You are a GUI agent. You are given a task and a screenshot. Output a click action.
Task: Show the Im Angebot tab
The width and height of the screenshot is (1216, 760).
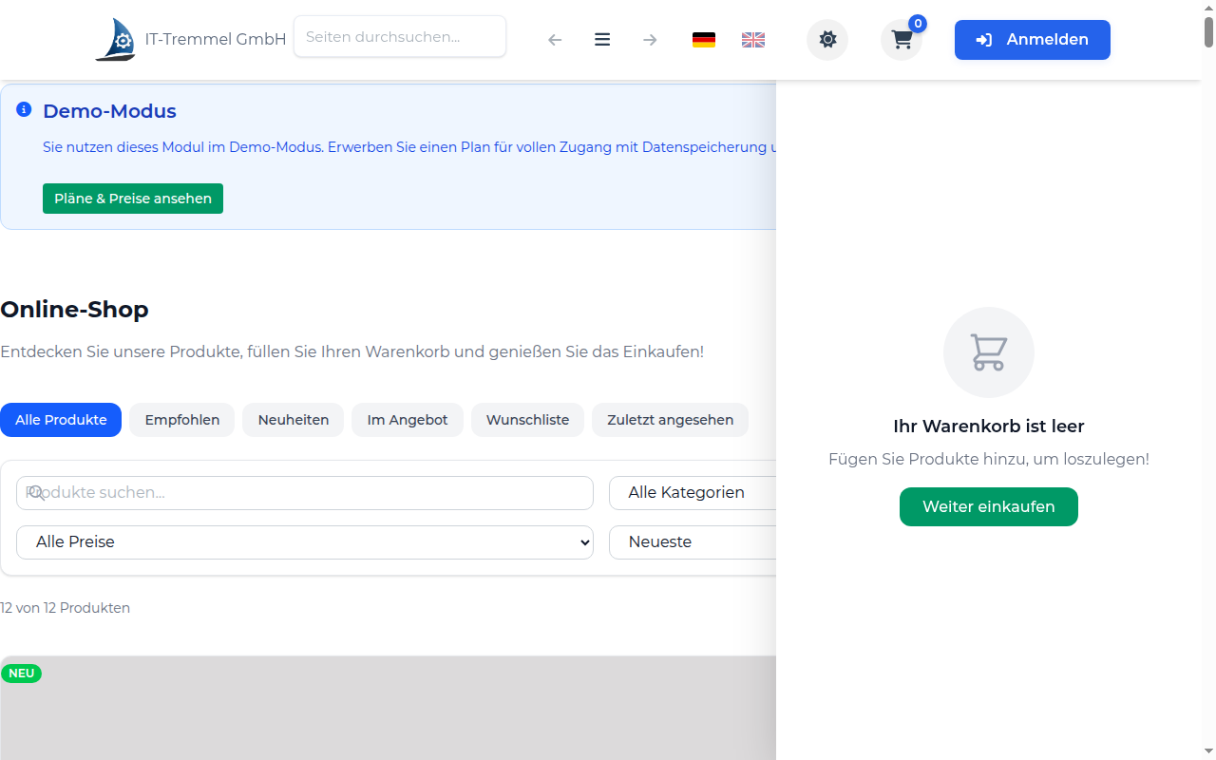[408, 420]
